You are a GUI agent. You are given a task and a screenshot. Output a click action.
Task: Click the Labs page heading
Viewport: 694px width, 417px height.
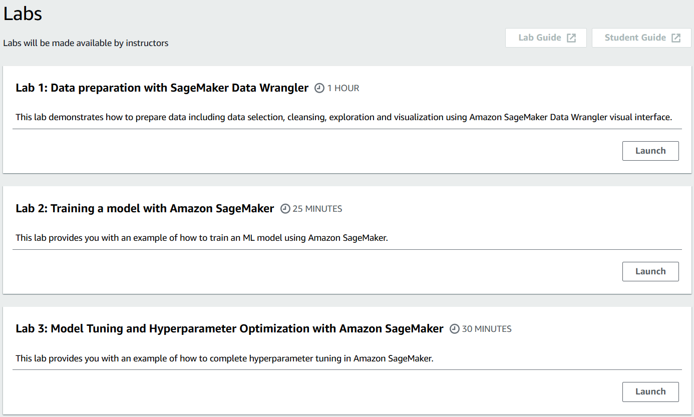pyautogui.click(x=23, y=14)
